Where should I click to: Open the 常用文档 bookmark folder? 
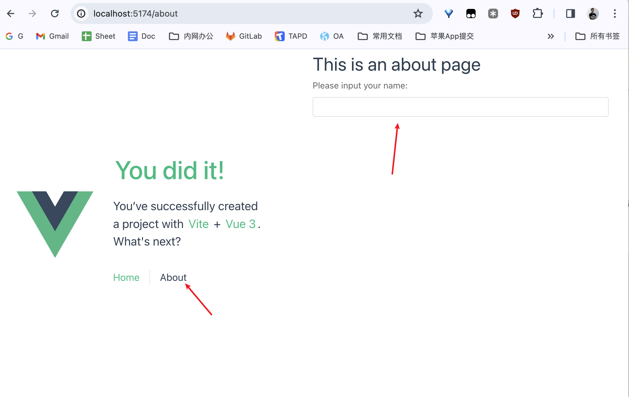[x=380, y=36]
